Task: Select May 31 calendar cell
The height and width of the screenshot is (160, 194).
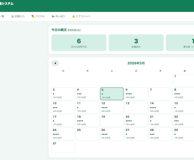Action: click(x=63, y=147)
